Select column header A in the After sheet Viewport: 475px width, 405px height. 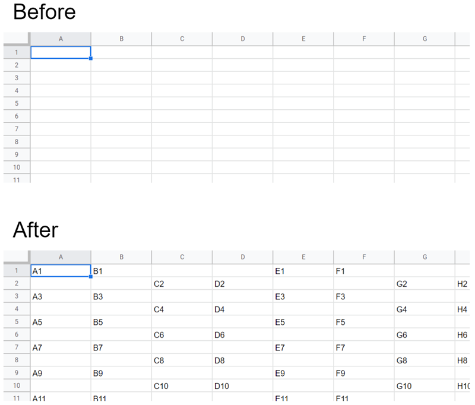[61, 257]
